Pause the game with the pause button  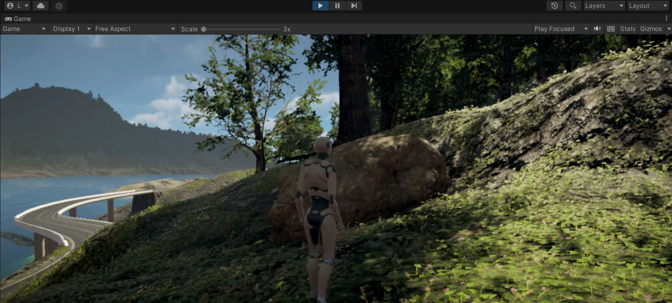point(337,6)
